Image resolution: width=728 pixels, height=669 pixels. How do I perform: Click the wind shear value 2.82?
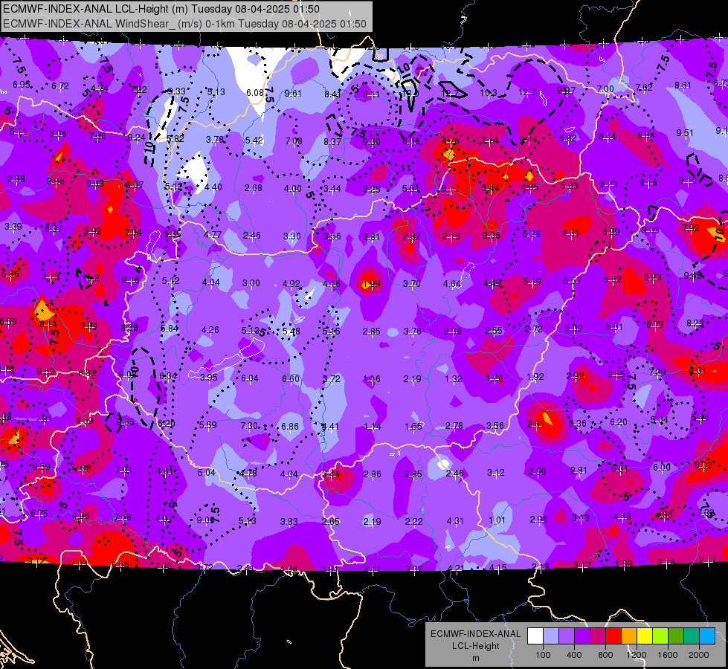411,236
